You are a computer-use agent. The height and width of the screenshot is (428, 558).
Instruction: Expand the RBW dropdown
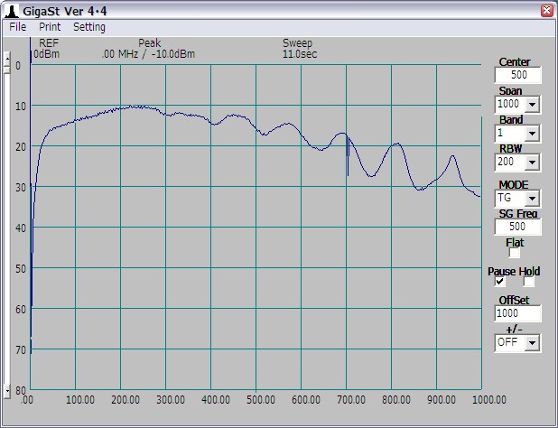tap(532, 163)
